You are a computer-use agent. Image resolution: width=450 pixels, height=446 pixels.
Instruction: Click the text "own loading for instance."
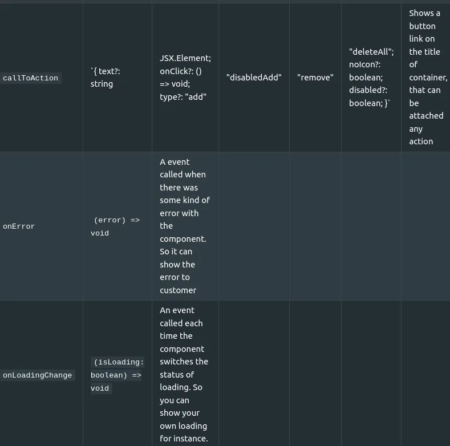pyautogui.click(x=184, y=432)
